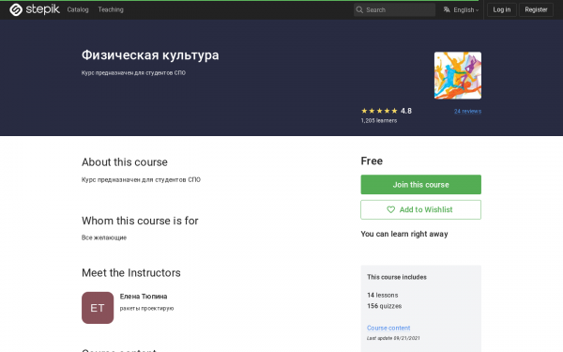Screen dimensions: 563x352
Task: Expand the English language dropdown
Action: [465, 10]
